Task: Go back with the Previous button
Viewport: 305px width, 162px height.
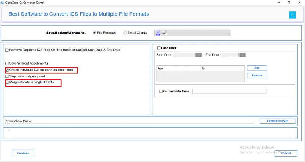Action: (x=23, y=153)
